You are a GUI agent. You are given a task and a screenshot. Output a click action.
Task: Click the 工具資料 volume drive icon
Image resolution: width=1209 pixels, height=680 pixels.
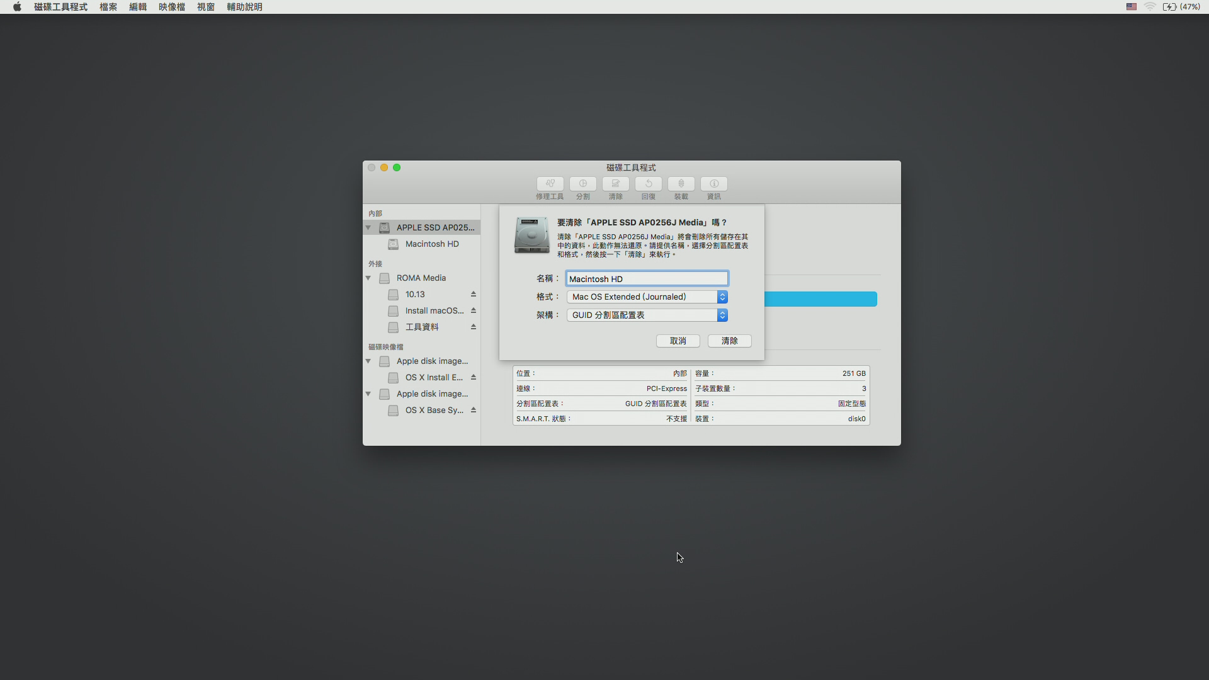coord(393,327)
